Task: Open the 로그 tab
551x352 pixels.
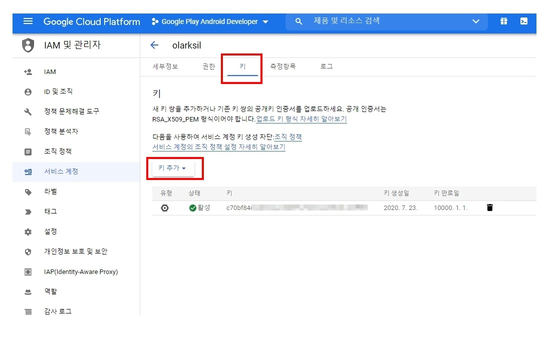Action: (326, 66)
